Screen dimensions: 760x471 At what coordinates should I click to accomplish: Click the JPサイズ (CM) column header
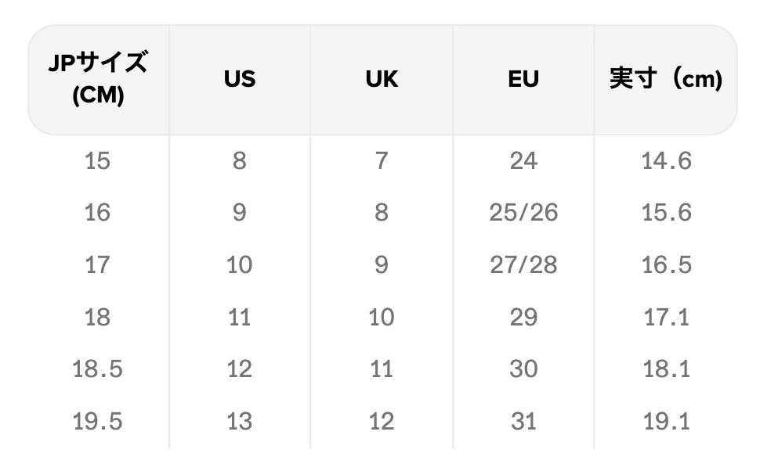point(98,79)
